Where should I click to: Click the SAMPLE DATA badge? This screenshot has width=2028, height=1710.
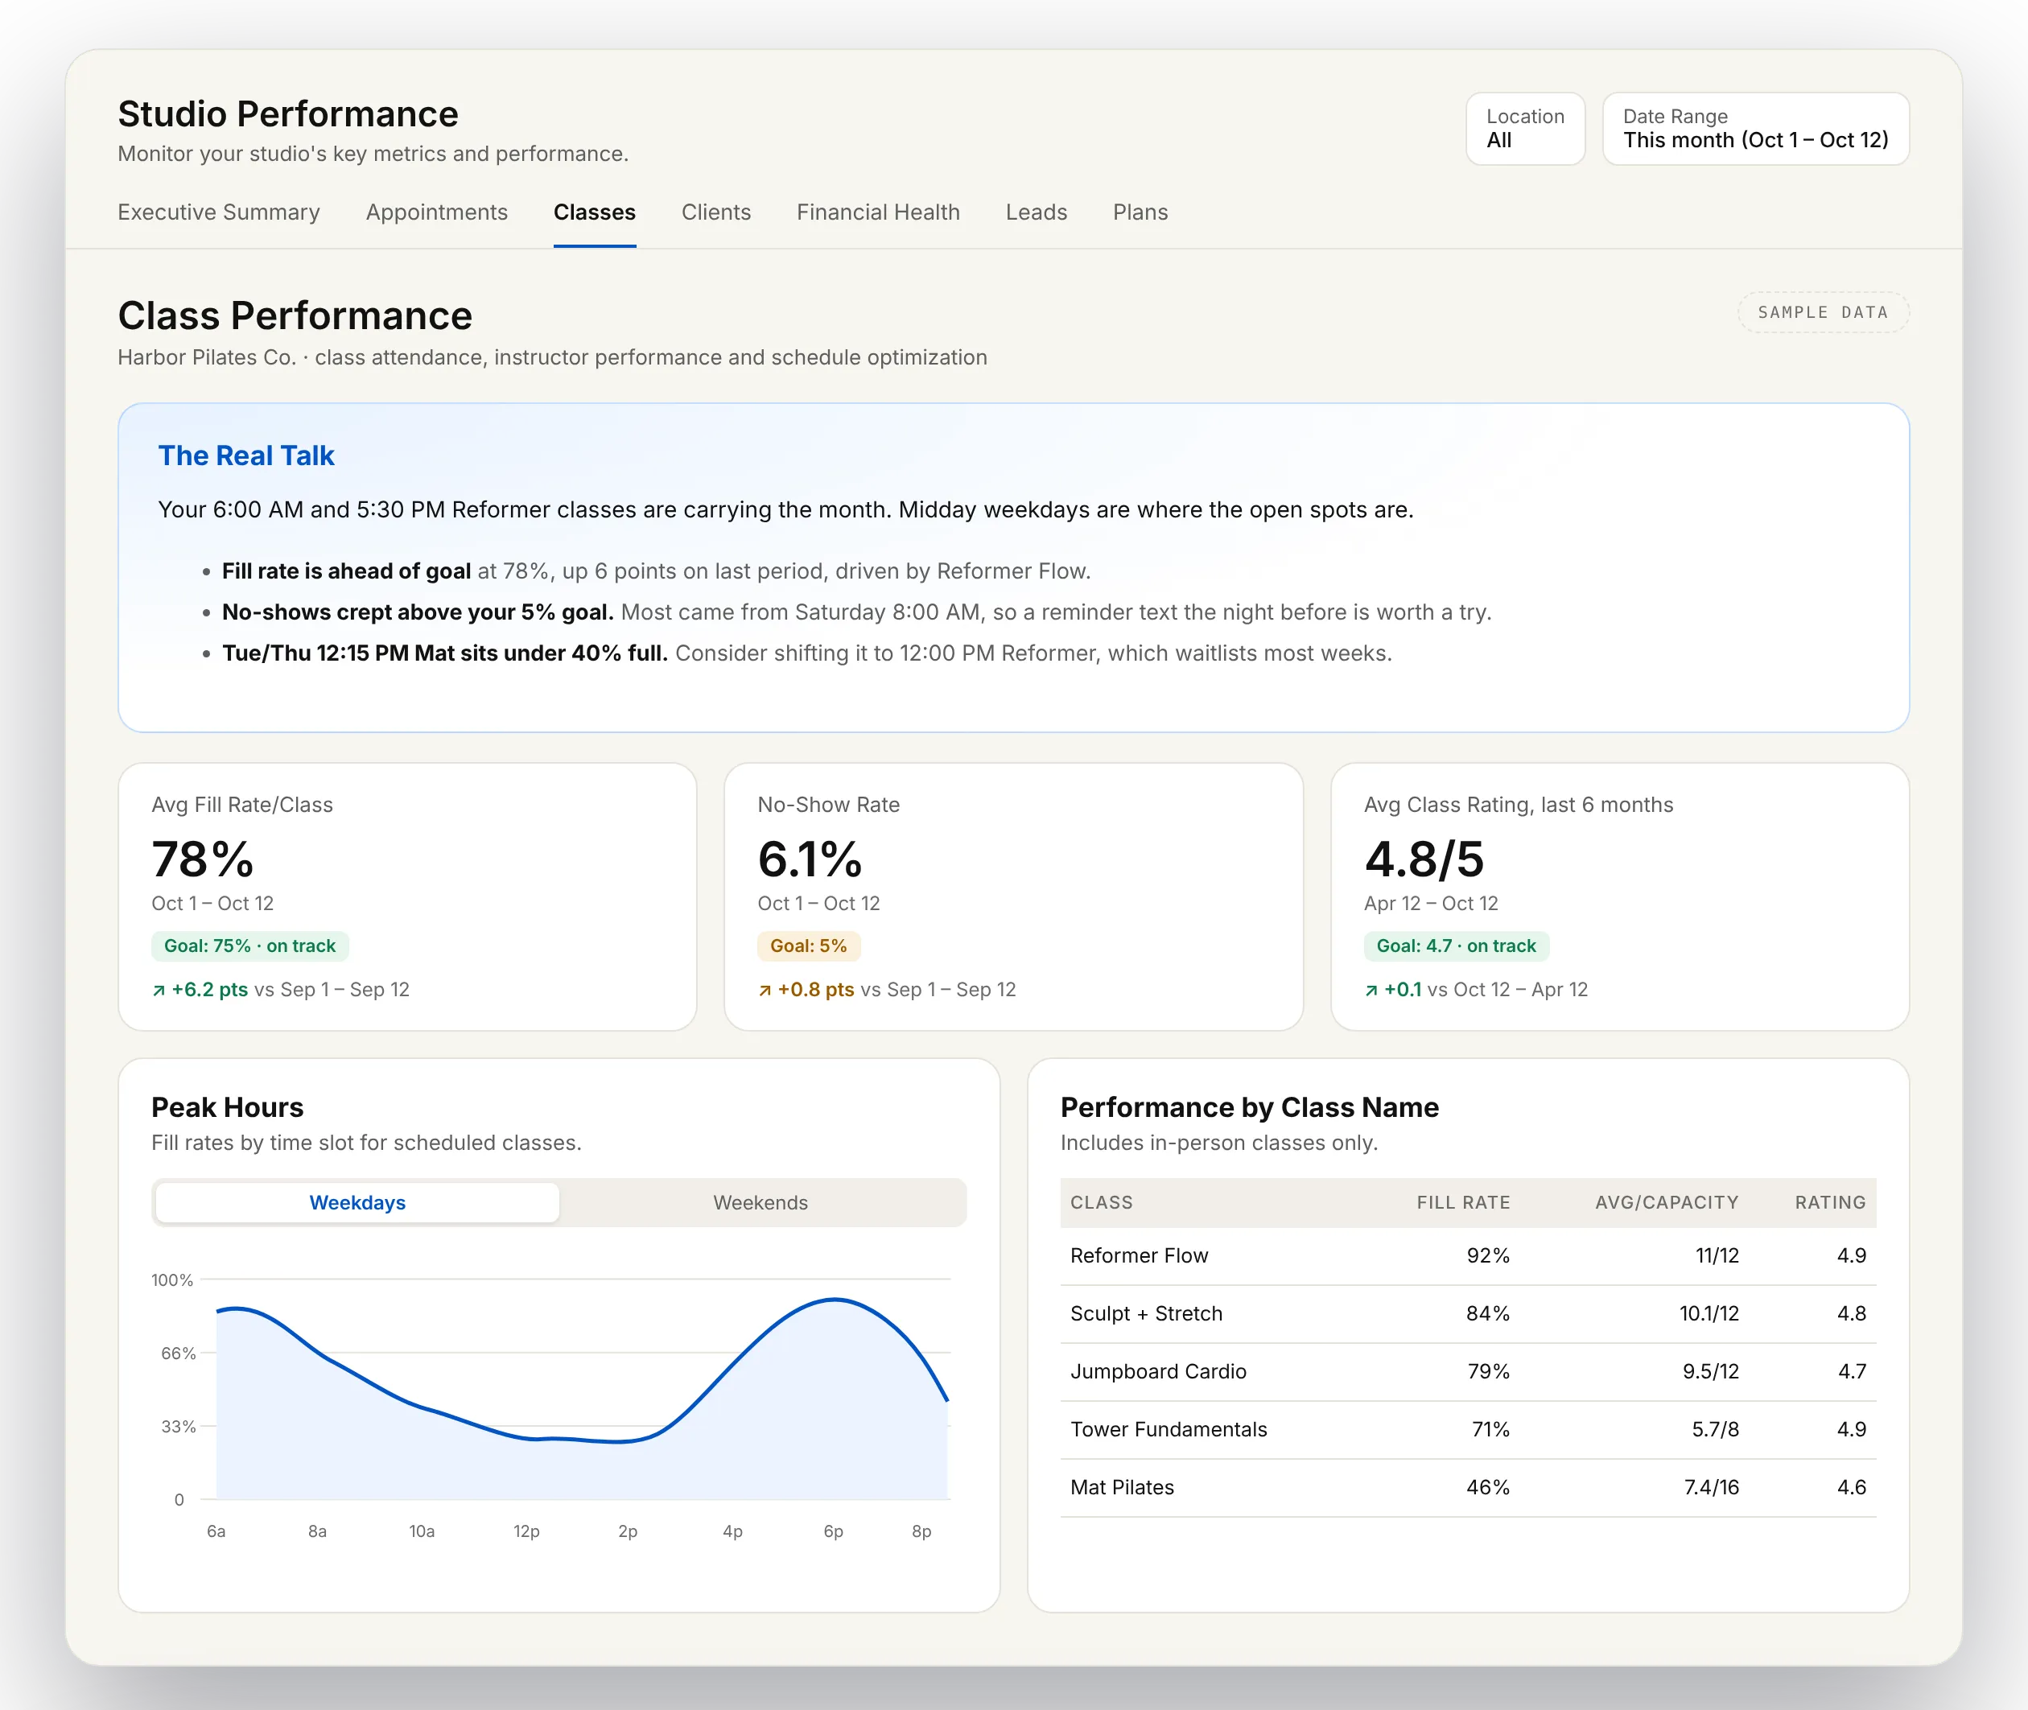coord(1823,312)
